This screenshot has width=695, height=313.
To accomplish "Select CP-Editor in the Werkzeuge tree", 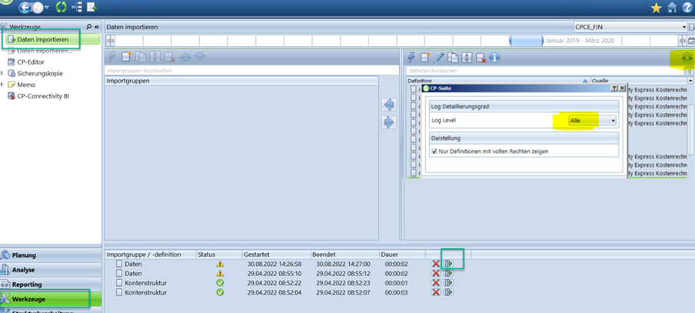I will [x=32, y=62].
